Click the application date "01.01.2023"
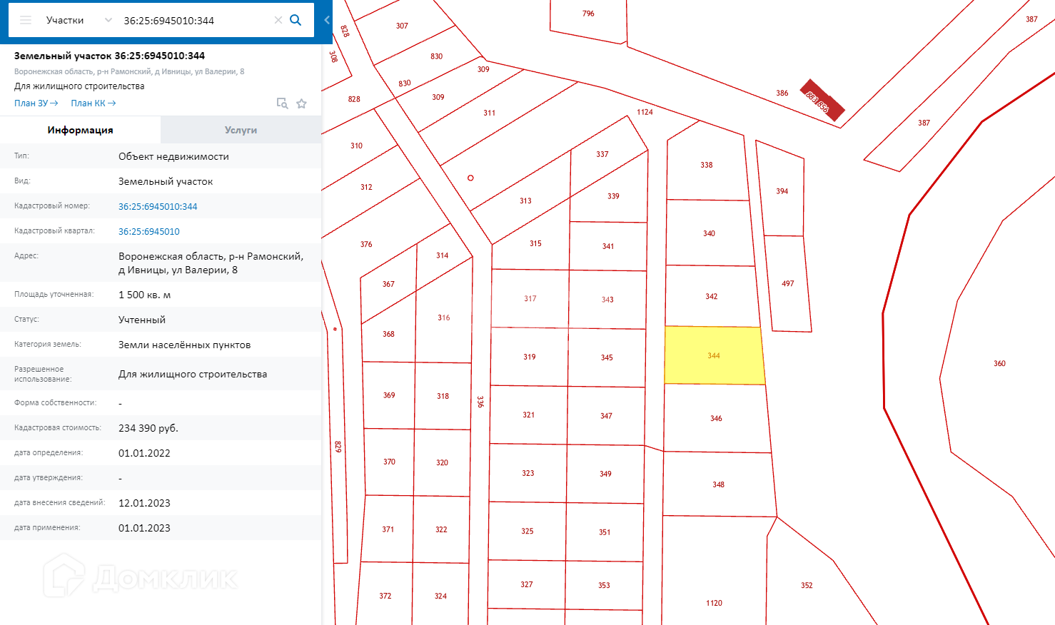The width and height of the screenshot is (1055, 625). point(144,528)
